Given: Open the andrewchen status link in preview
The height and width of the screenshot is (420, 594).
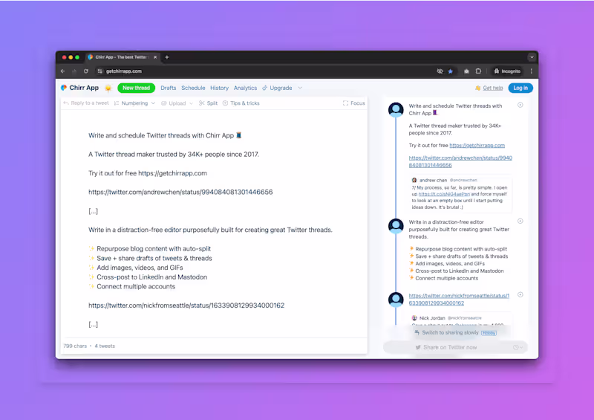Looking at the screenshot, I should tap(460, 161).
